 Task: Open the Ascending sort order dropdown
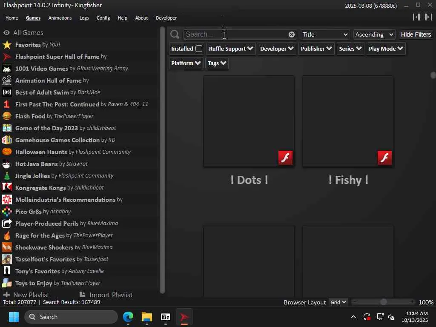[374, 34]
